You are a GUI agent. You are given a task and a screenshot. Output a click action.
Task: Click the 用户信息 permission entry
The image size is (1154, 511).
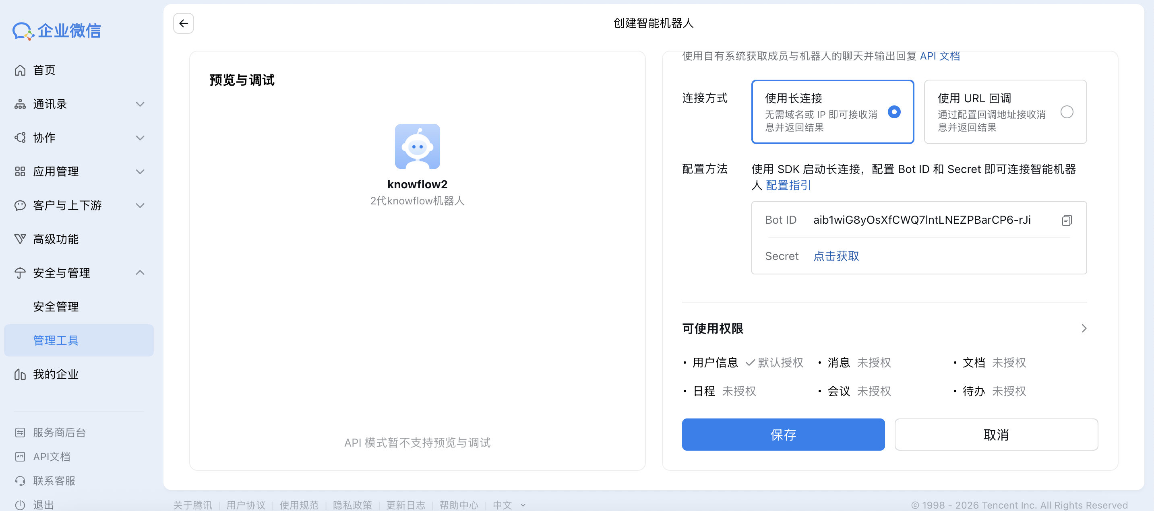coord(743,362)
